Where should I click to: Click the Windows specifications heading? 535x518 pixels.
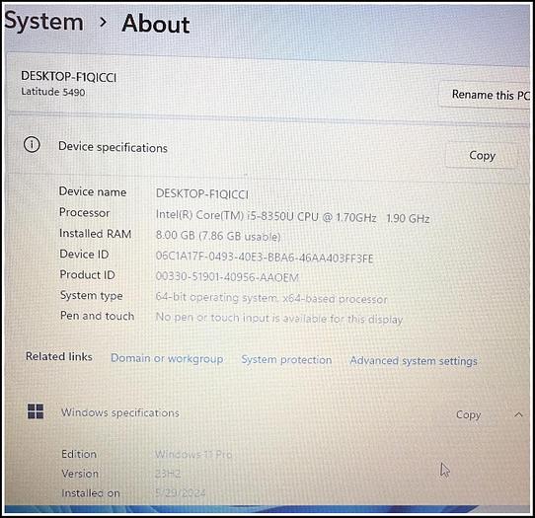(x=119, y=412)
